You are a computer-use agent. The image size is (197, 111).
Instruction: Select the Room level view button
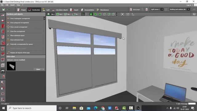tap(75, 14)
